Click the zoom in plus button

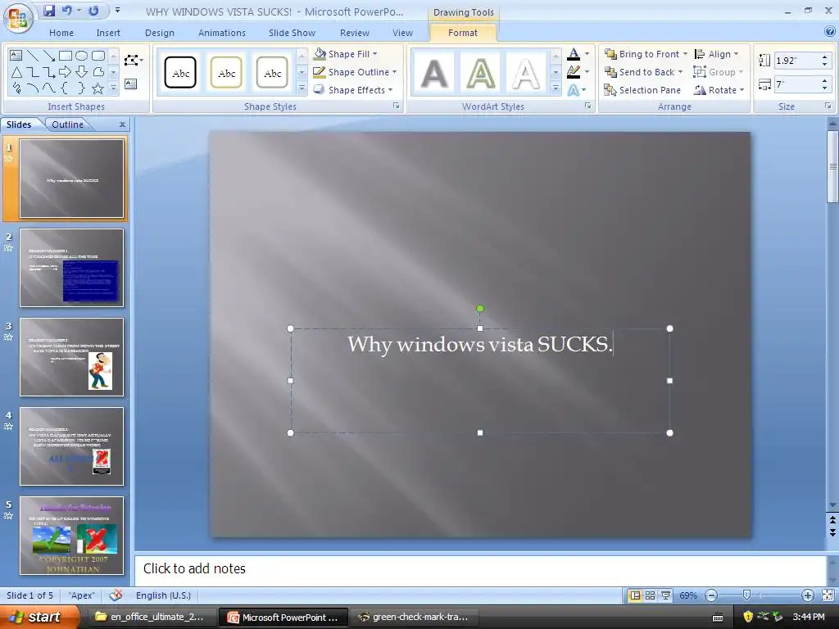[807, 595]
